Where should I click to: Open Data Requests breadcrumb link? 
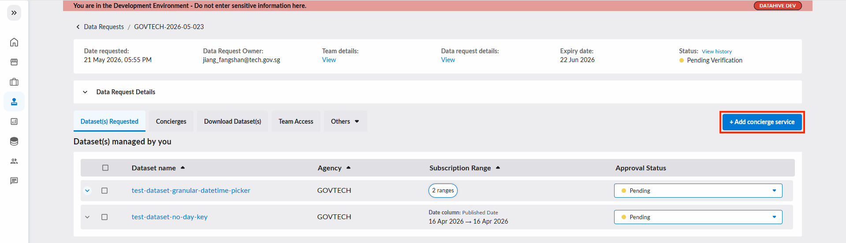point(104,27)
